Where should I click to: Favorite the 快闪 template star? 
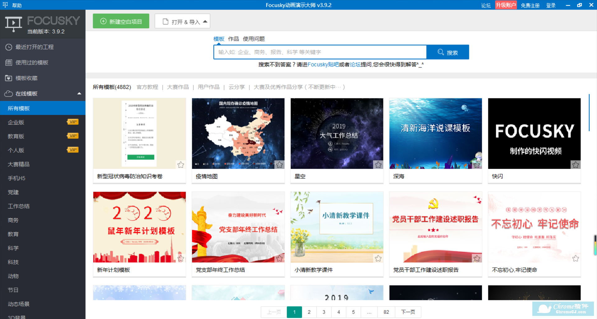576,165
